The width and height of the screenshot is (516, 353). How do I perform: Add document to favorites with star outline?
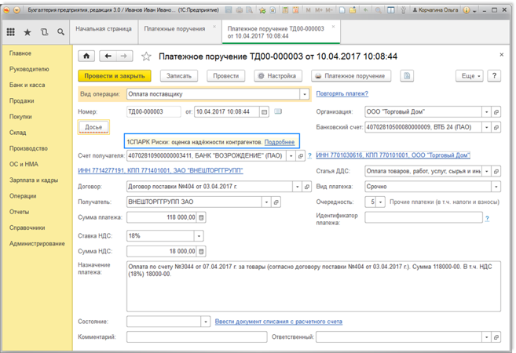[146, 56]
